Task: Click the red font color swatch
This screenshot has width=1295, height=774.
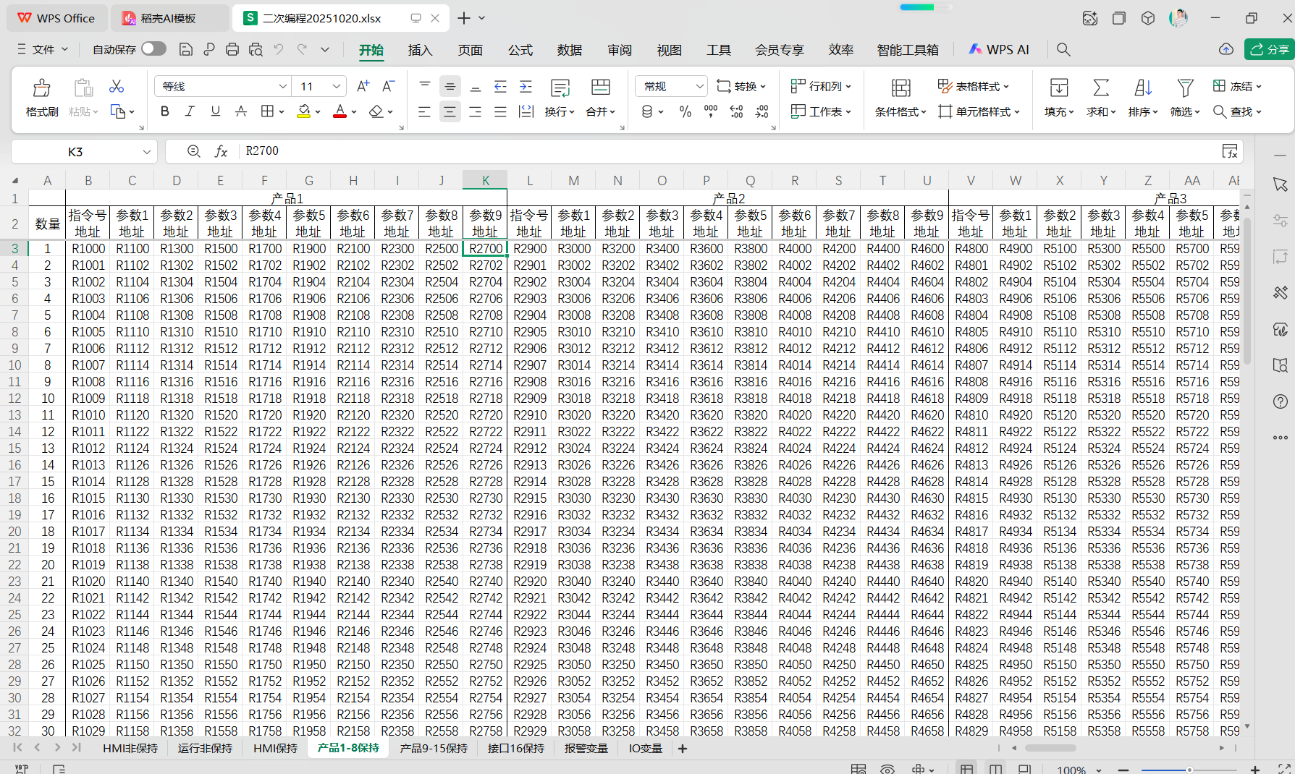Action: click(x=339, y=111)
